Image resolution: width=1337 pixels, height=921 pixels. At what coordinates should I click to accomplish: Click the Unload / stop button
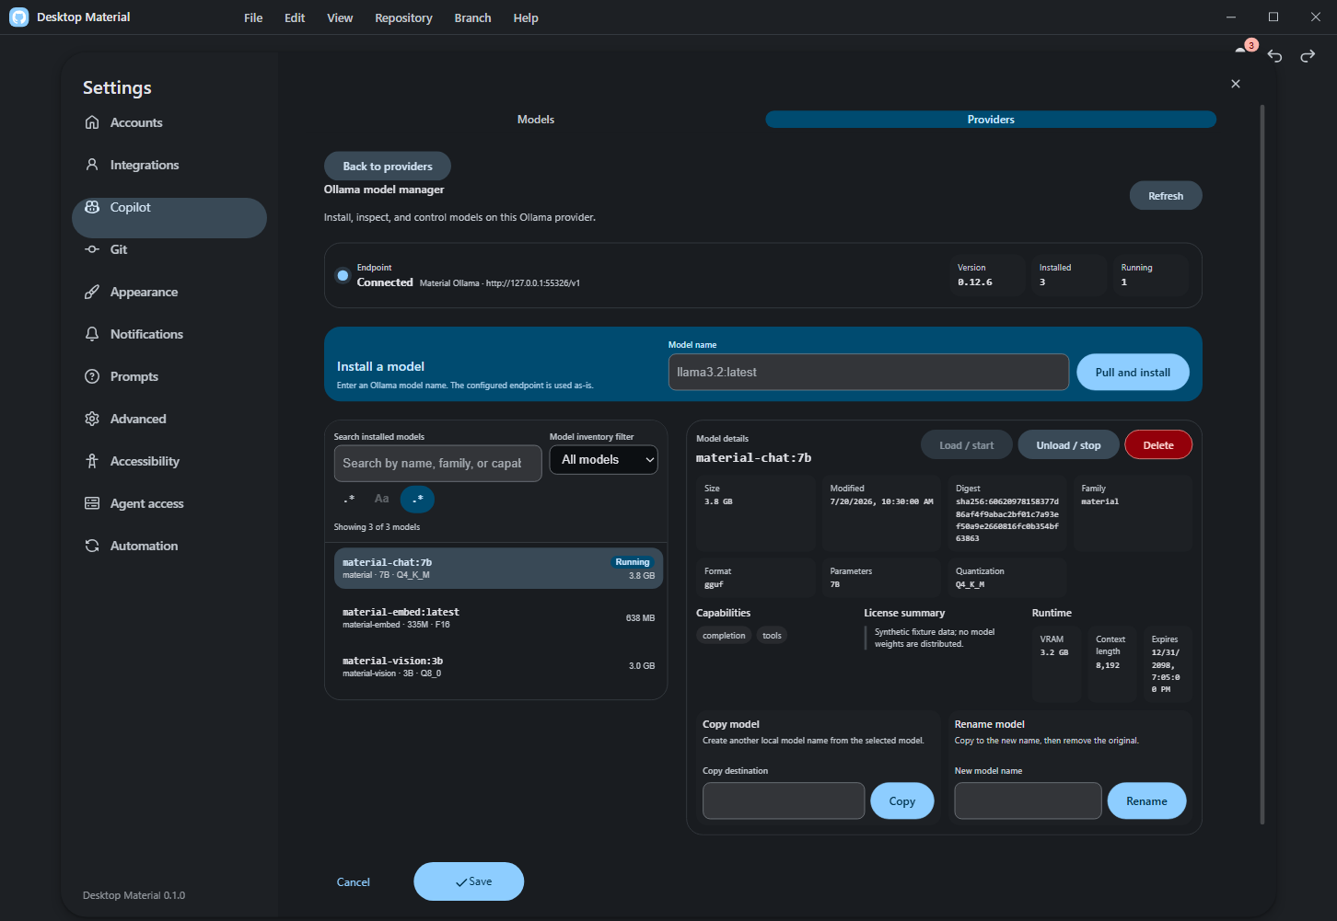point(1068,445)
